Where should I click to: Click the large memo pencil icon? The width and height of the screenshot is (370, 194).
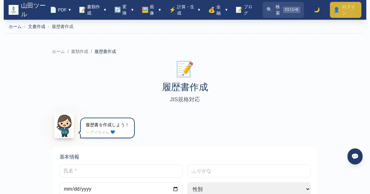(x=185, y=69)
